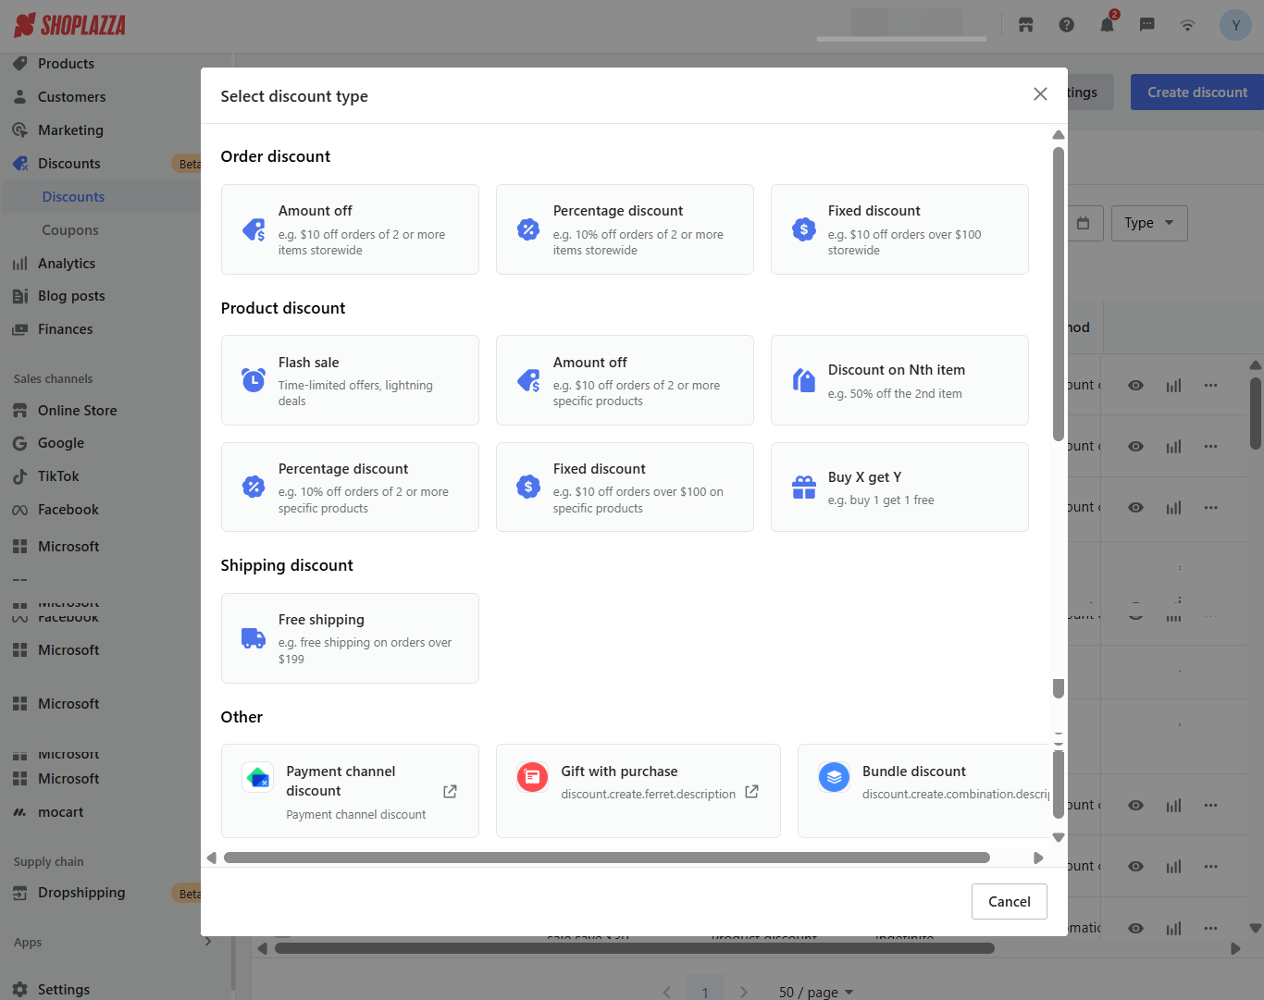Expand the Apps section chevron

click(x=208, y=942)
